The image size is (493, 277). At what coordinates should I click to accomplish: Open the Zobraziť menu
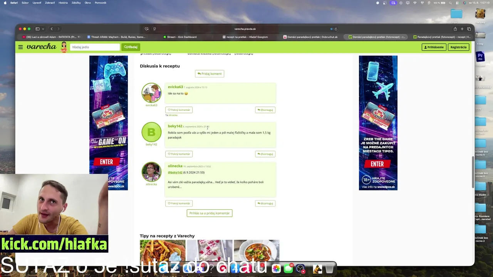click(x=50, y=3)
